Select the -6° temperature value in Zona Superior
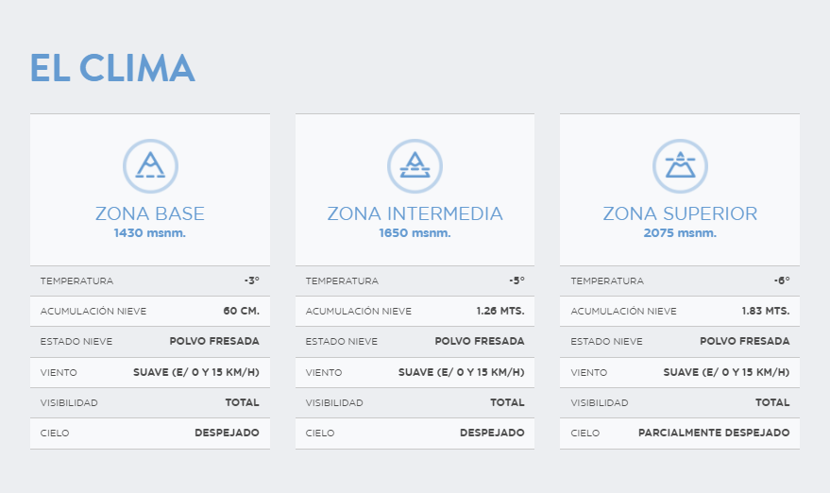The image size is (830, 493). pos(782,280)
